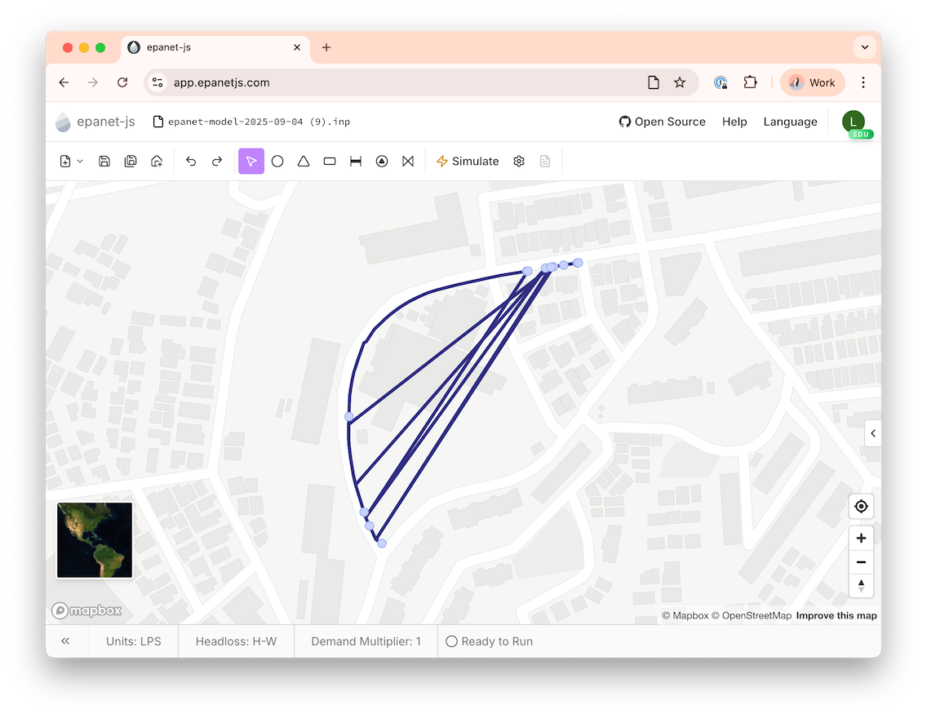Click the epanet-js logo
The width and height of the screenshot is (927, 718).
pyautogui.click(x=95, y=122)
